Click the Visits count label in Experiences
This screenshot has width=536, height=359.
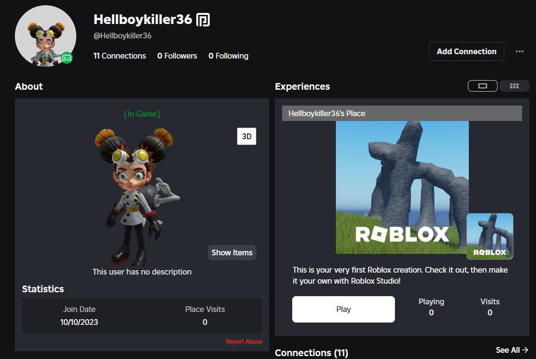tap(489, 301)
